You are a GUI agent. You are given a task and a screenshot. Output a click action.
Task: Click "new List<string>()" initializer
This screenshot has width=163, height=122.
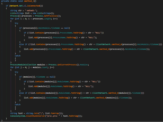(x=44, y=13)
